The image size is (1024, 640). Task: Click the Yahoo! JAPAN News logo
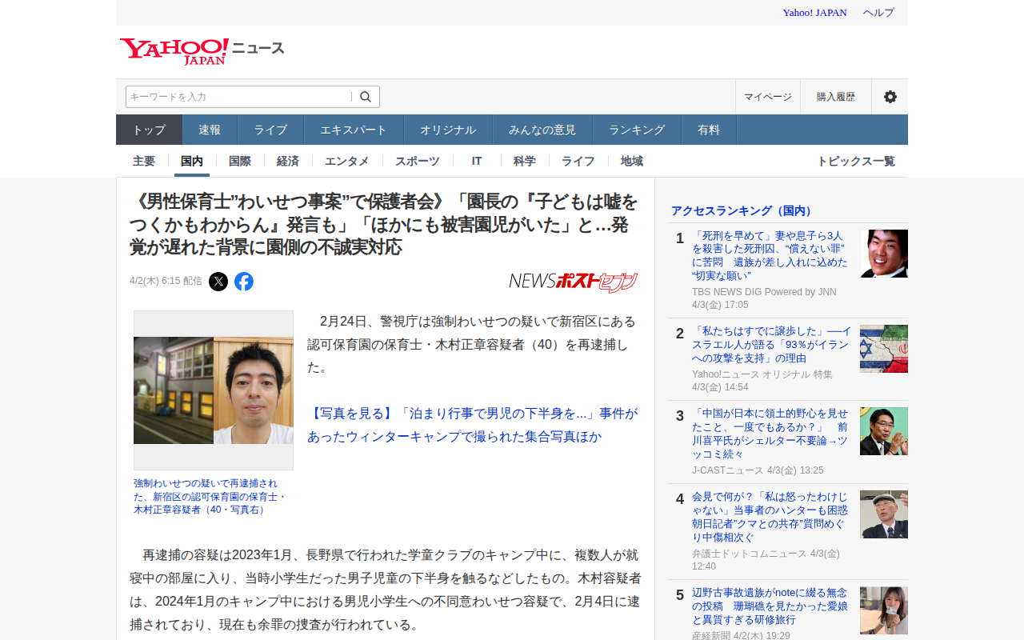[x=202, y=51]
